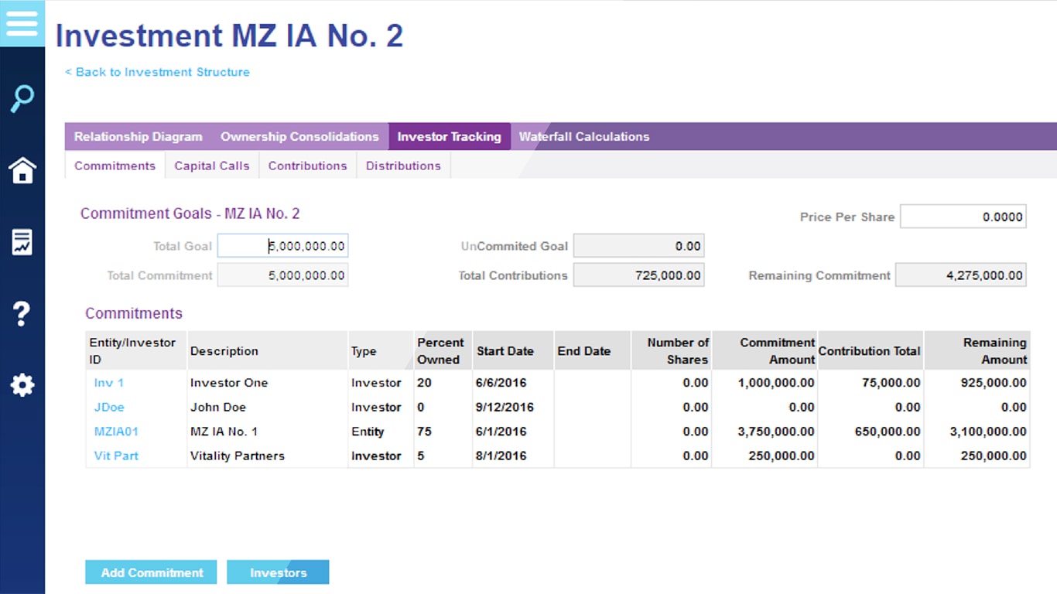Go back to Investment Structure
This screenshot has width=1057, height=594.
click(158, 72)
